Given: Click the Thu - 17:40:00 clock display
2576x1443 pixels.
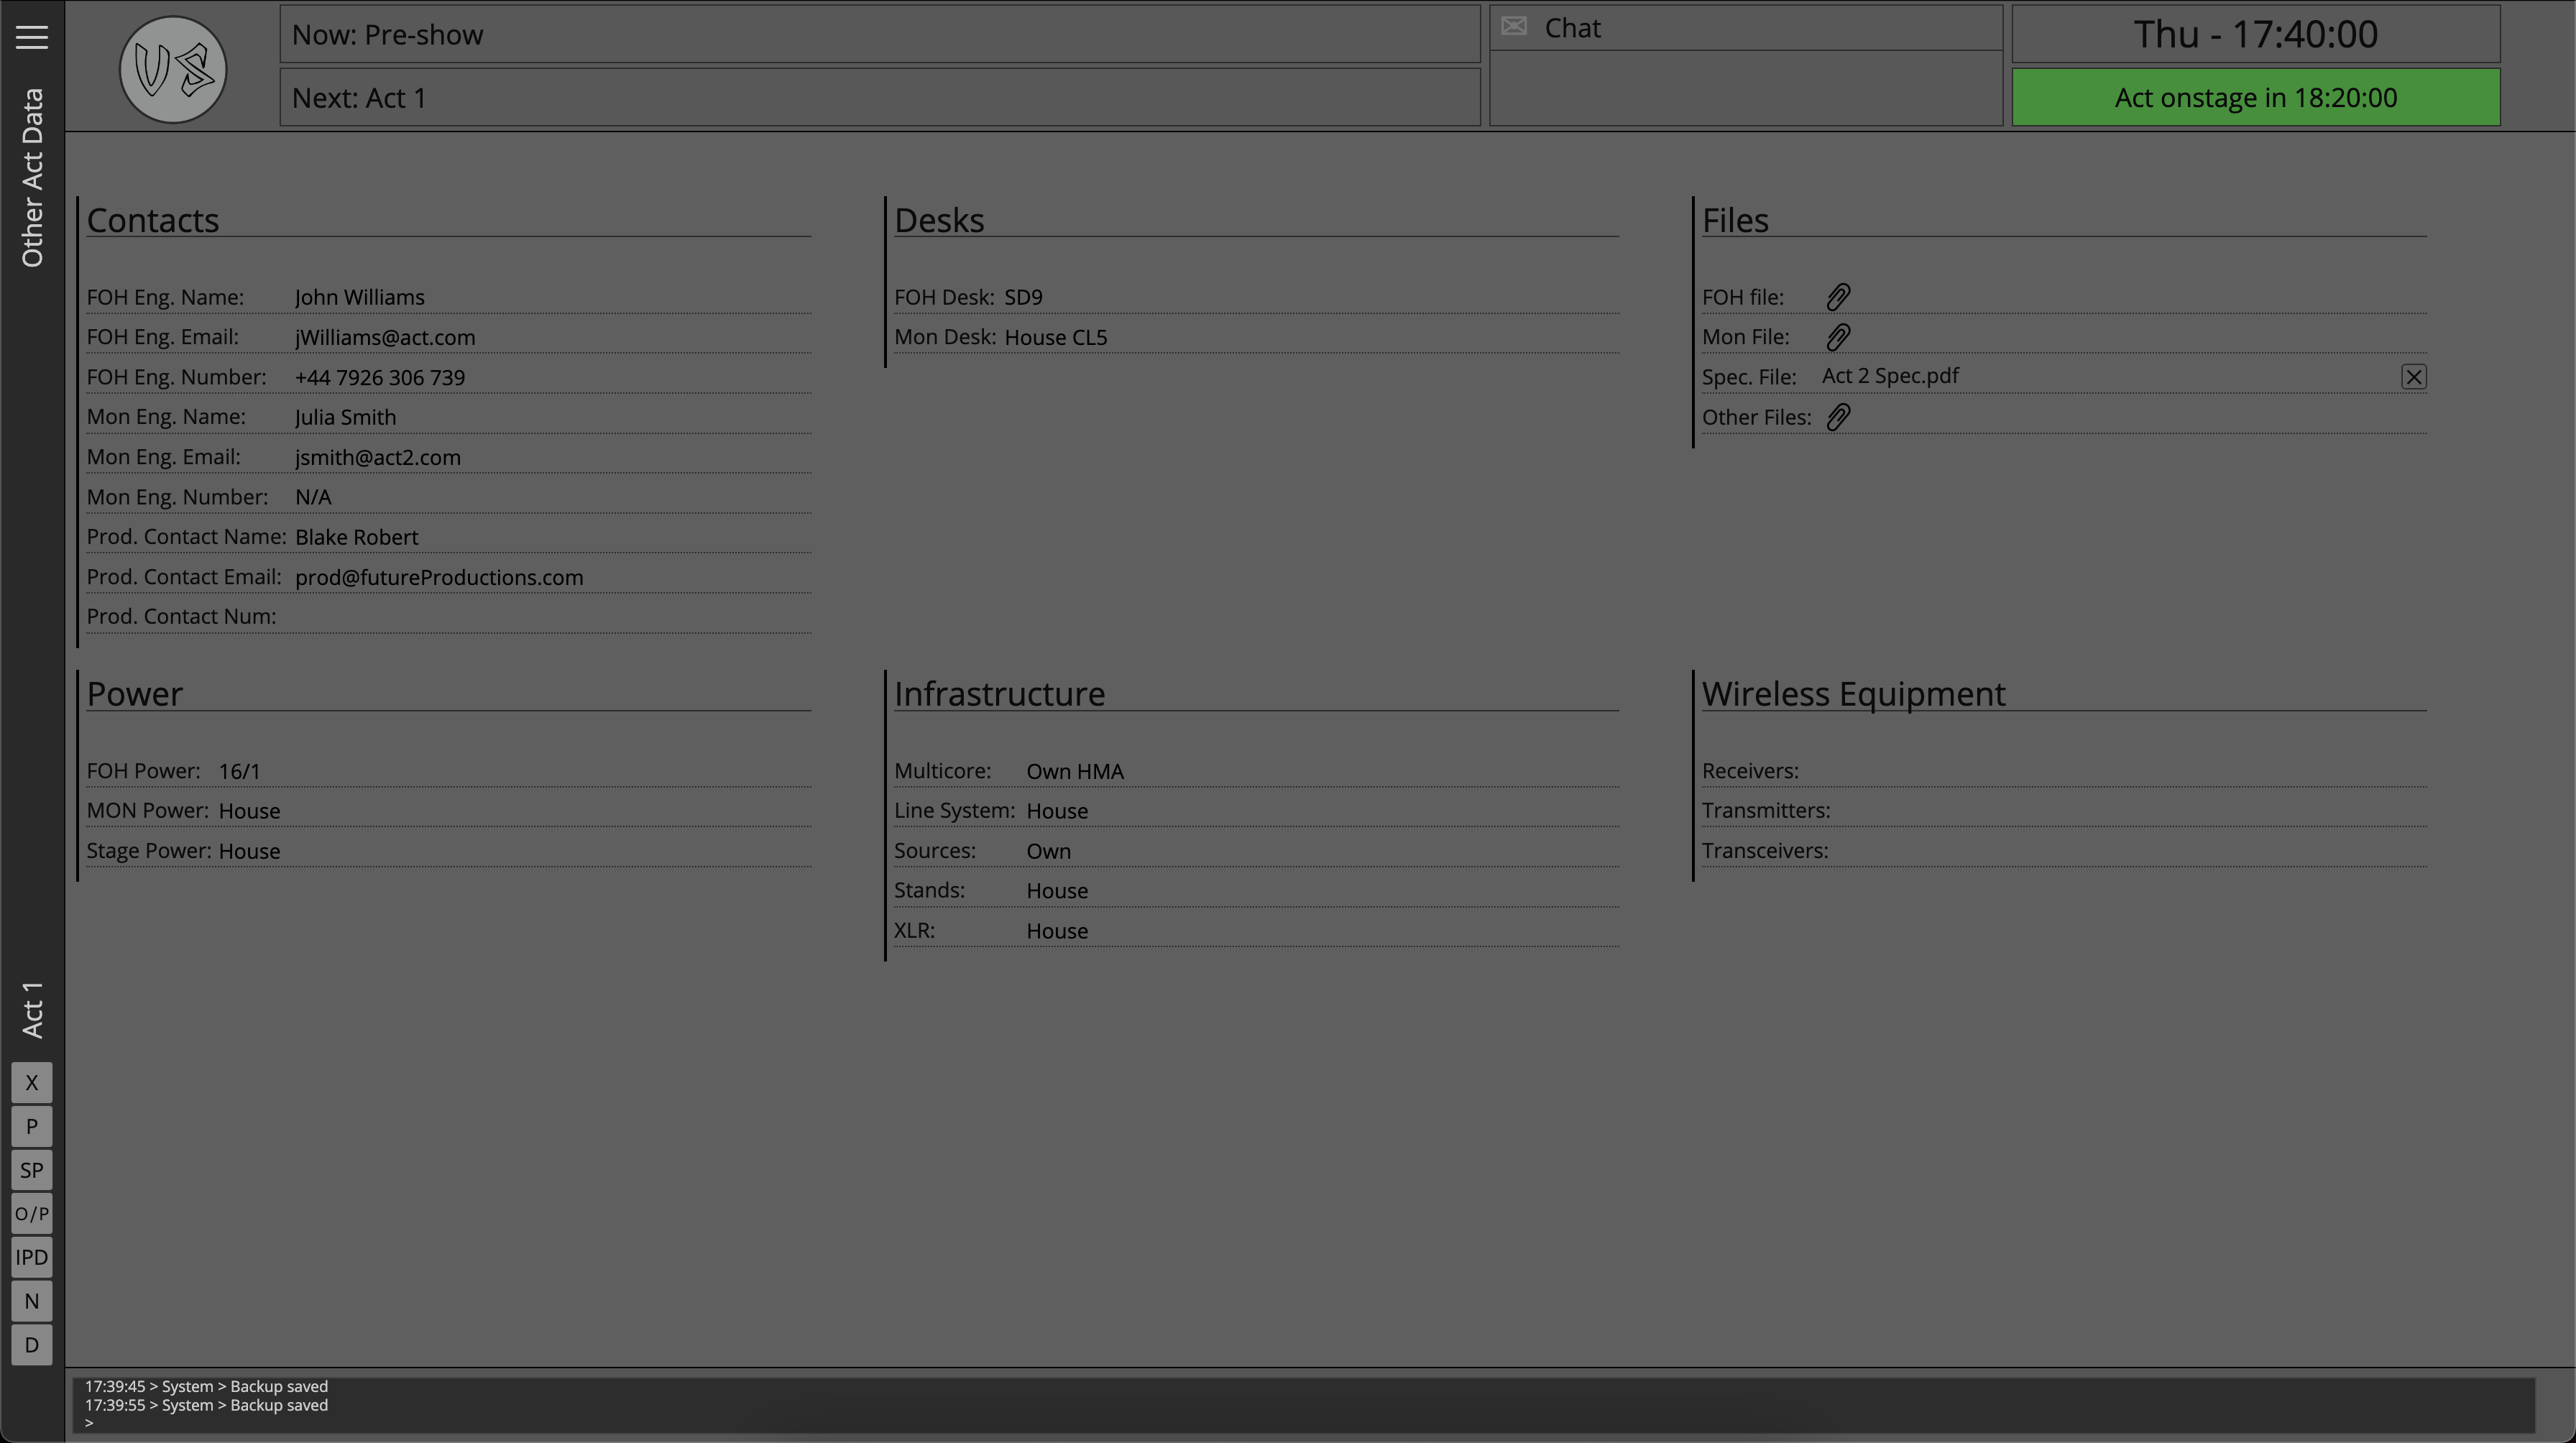Looking at the screenshot, I should point(2256,34).
